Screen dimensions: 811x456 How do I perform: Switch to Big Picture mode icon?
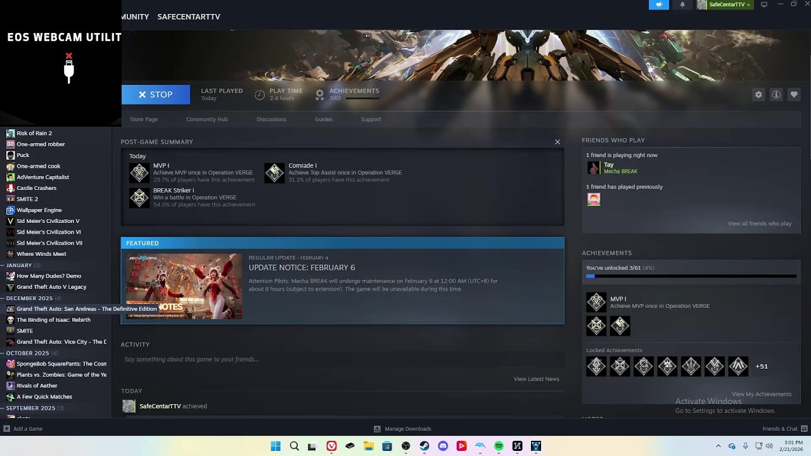point(763,4)
